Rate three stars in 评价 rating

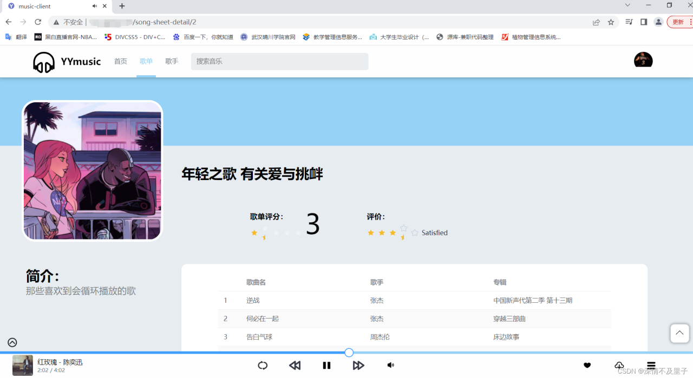click(393, 233)
